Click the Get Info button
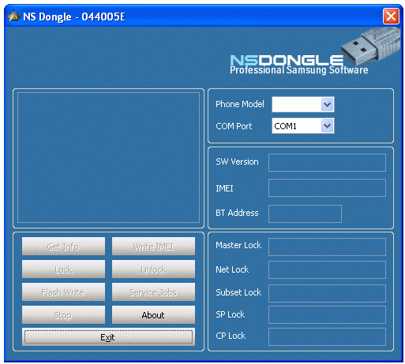 [x=63, y=247]
